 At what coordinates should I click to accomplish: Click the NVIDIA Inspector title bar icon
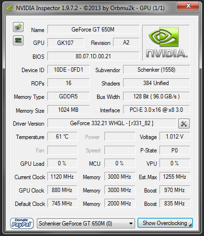(10, 8)
